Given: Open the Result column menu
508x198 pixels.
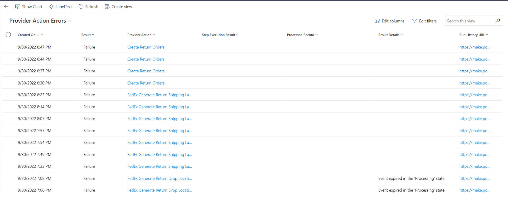Looking at the screenshot, I should click(93, 35).
